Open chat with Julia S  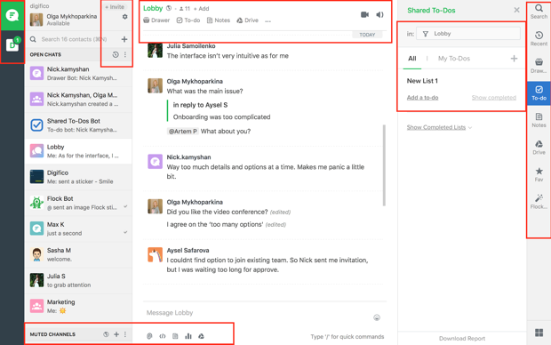[78, 280]
